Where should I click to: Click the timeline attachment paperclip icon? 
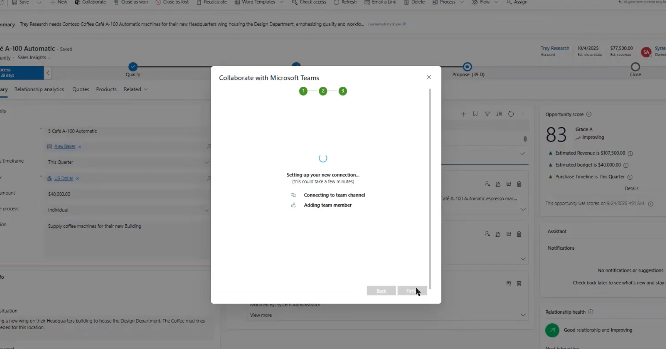click(525, 139)
